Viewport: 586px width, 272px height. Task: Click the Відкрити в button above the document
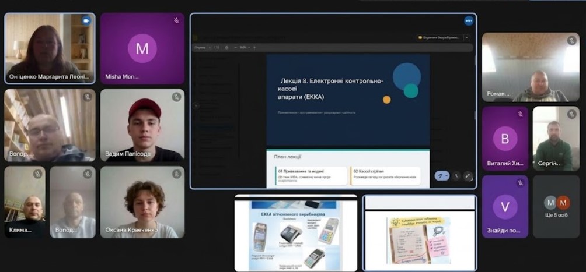[440, 38]
